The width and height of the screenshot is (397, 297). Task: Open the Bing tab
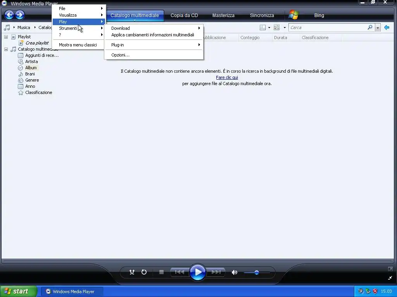pyautogui.click(x=319, y=15)
